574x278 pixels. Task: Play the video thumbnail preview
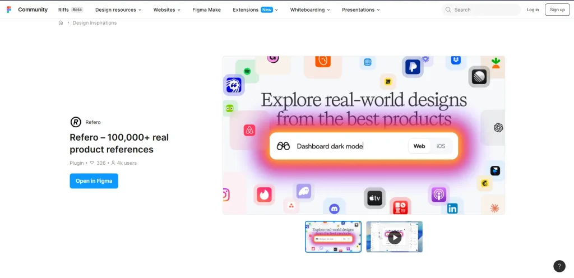pyautogui.click(x=394, y=237)
